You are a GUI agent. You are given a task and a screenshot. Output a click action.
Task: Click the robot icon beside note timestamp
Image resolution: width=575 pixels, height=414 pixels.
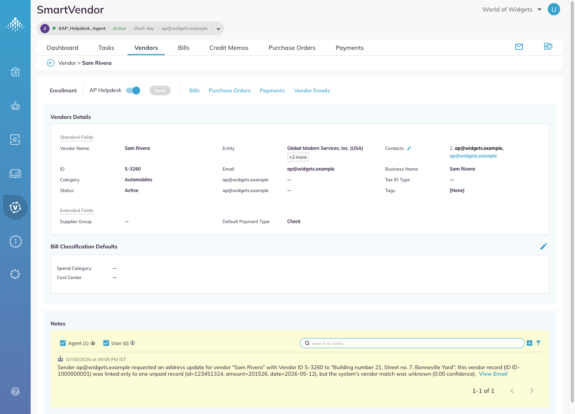click(60, 359)
